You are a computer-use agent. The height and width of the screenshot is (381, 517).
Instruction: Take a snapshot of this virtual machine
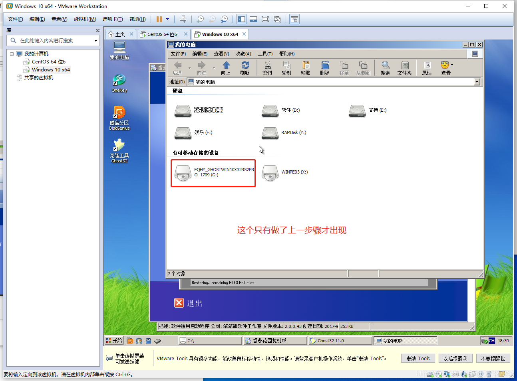(200, 19)
